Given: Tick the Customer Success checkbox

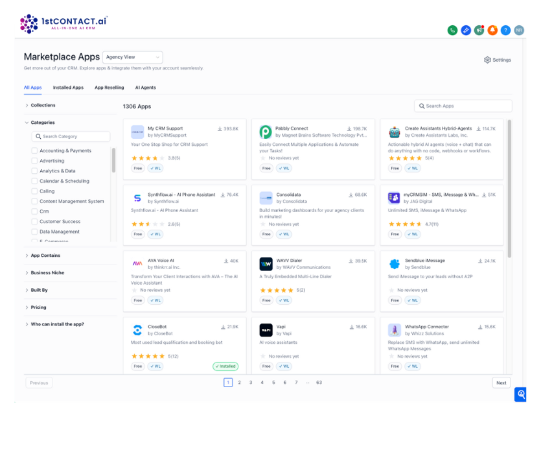Looking at the screenshot, I should click(x=34, y=222).
